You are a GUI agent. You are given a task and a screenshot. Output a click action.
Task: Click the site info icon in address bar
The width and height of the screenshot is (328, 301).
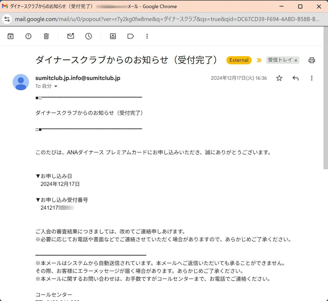pos(7,19)
